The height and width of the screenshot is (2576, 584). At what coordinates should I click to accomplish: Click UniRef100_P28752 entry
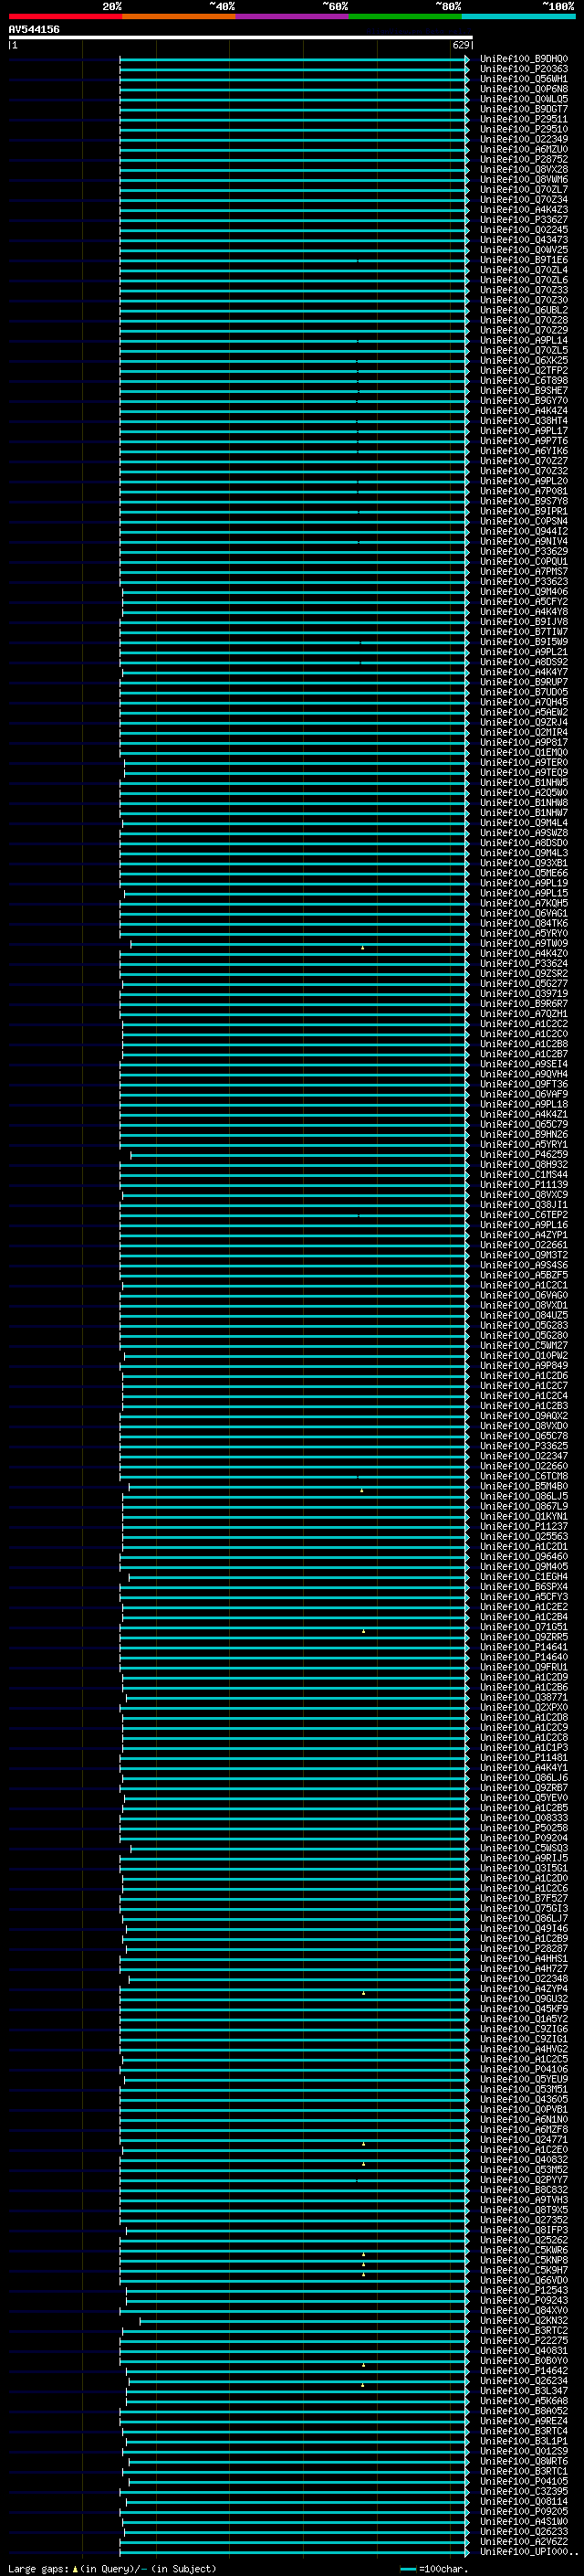point(523,159)
